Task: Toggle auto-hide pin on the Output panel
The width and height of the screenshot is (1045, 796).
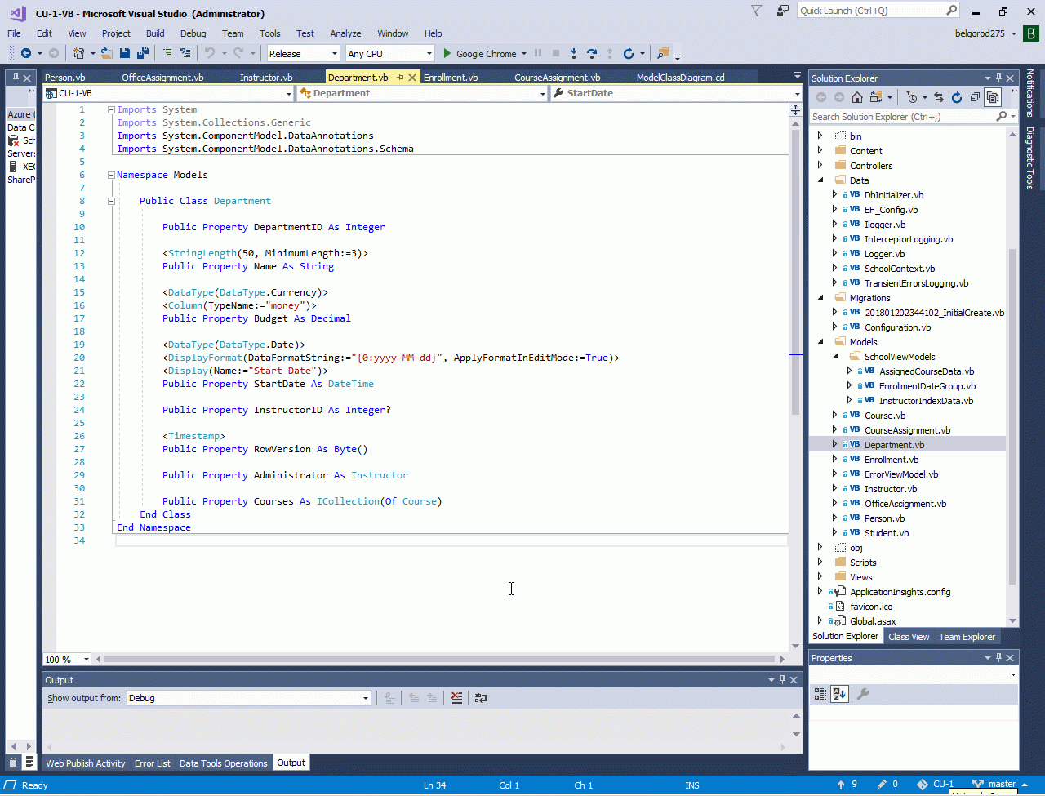Action: 781,680
